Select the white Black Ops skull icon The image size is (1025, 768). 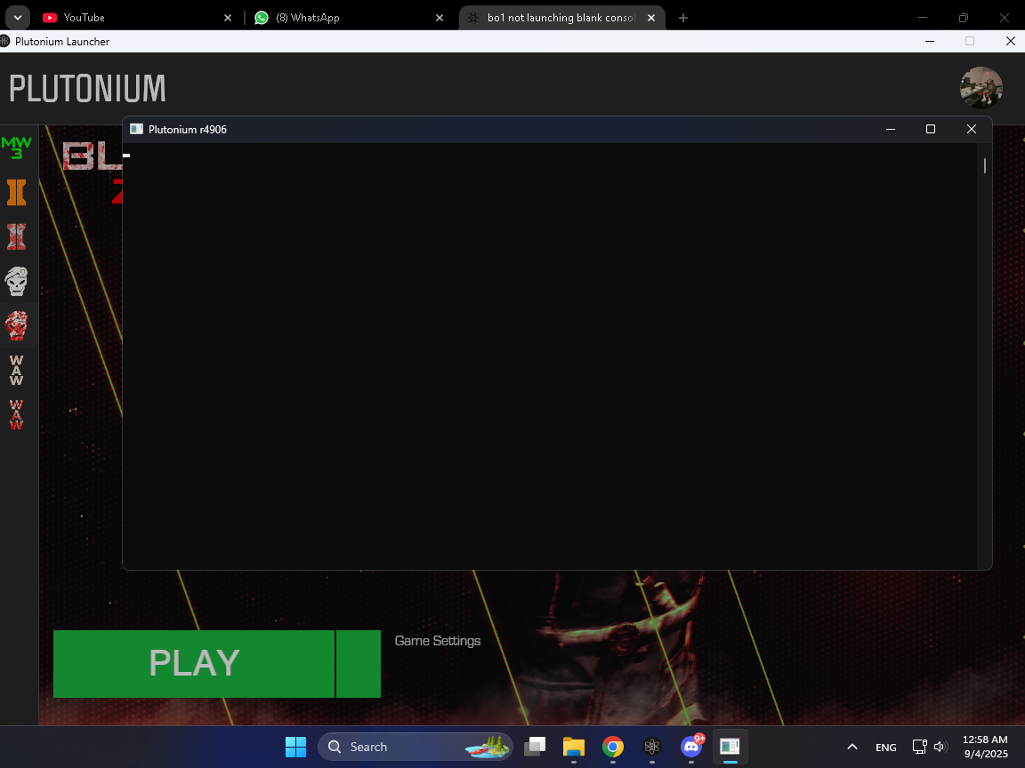16,282
